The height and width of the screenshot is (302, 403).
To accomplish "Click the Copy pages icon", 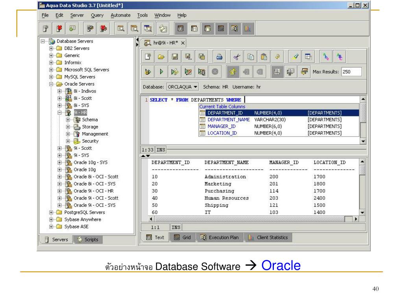I will [250, 57].
